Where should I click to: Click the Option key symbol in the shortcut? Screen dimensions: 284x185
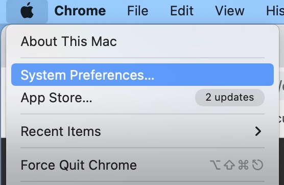point(215,165)
